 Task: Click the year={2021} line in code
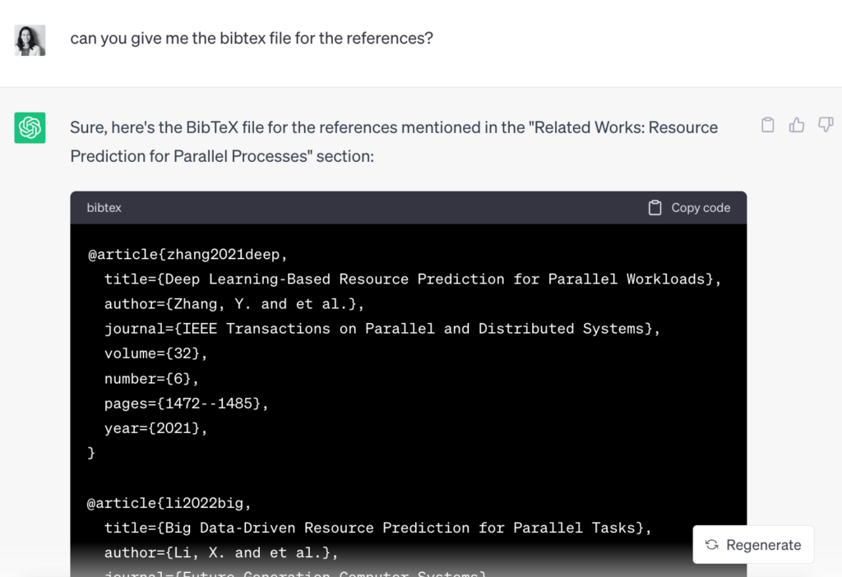pos(155,427)
